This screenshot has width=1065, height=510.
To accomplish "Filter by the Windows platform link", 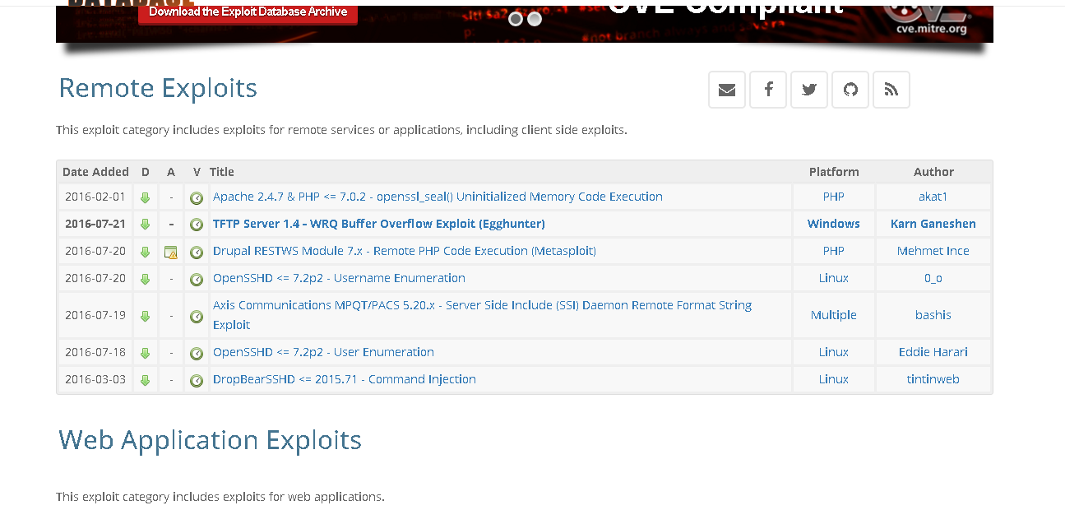I will tap(833, 223).
